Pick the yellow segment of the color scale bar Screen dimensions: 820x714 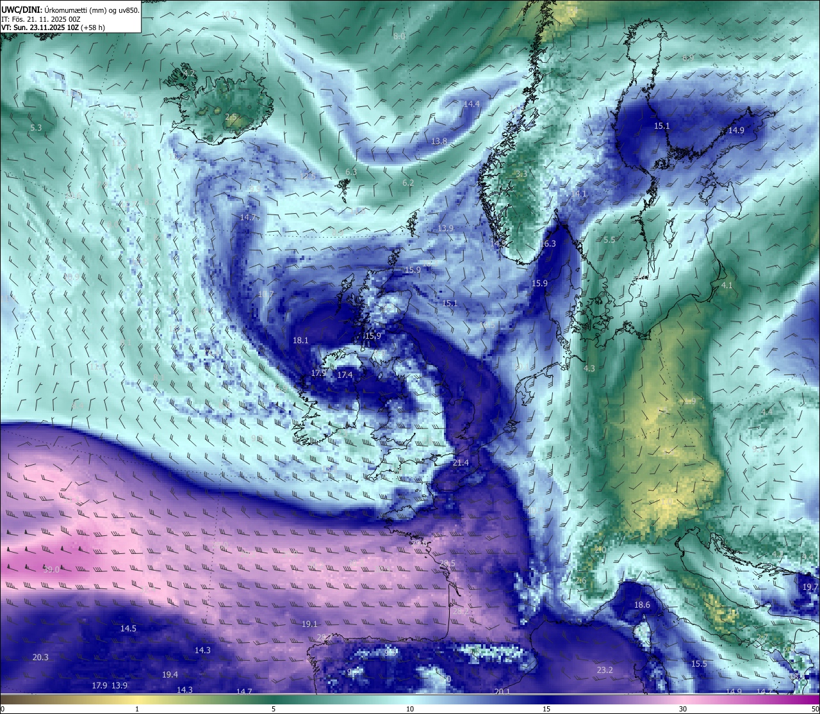point(137,699)
